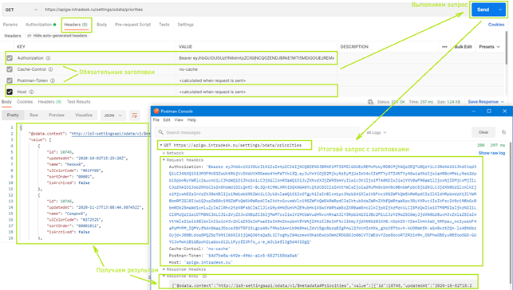This screenshot has width=513, height=290.
Task: Collapse the Response Body section
Action: pos(164,276)
